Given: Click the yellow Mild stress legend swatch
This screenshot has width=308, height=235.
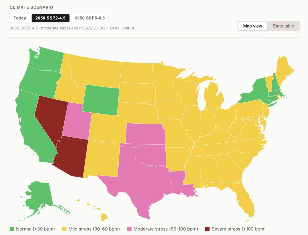Looking at the screenshot, I should click(x=64, y=229).
